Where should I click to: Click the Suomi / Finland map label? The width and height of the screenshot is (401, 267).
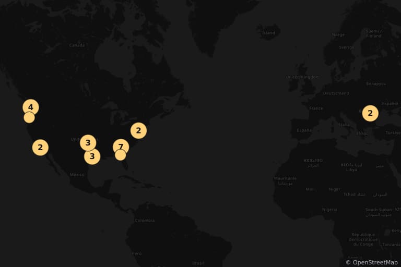tap(374, 33)
